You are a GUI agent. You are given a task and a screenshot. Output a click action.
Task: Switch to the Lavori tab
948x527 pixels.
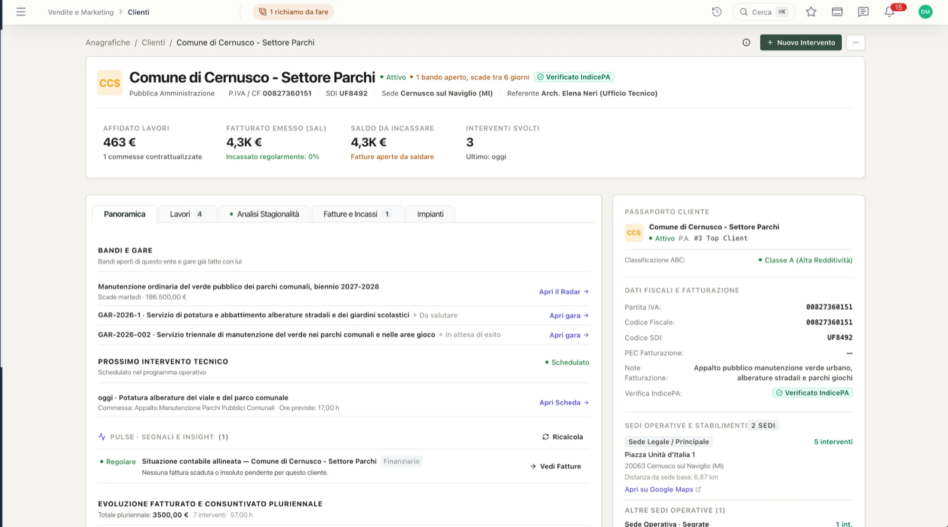(x=187, y=214)
